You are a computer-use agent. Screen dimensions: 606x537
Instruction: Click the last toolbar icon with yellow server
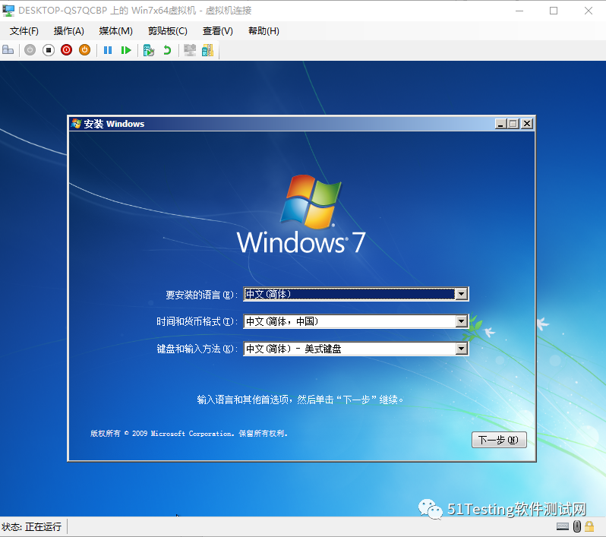coord(207,50)
